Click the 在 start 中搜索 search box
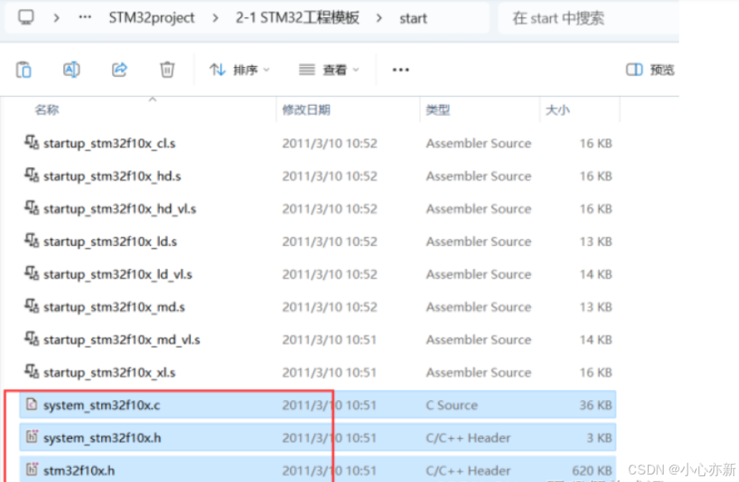This screenshot has height=482, width=739. click(x=588, y=18)
